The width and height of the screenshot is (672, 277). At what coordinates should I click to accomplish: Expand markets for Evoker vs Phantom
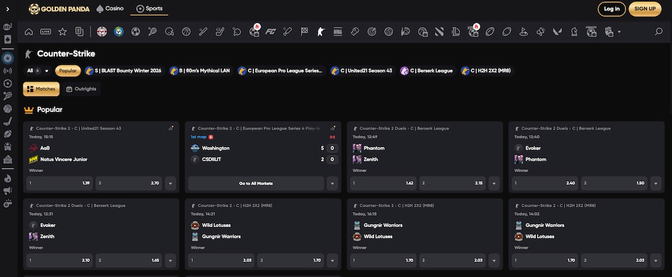(x=656, y=183)
